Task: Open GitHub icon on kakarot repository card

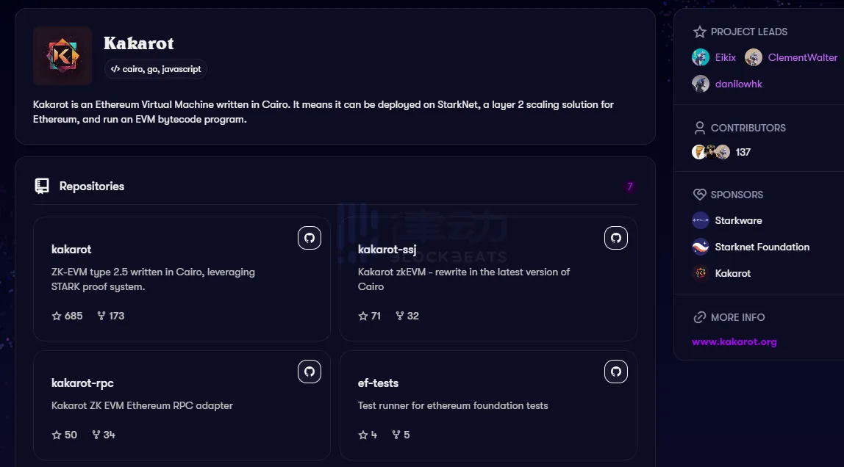Action: click(x=310, y=238)
